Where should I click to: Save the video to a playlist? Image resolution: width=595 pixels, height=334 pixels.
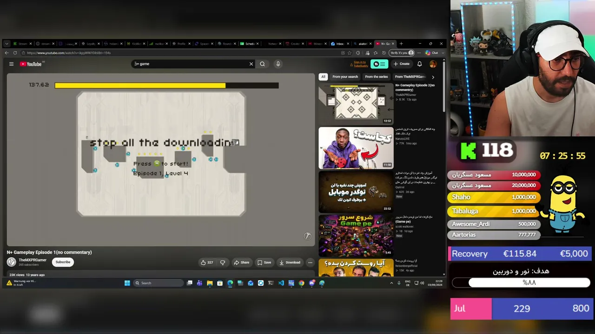(x=264, y=263)
